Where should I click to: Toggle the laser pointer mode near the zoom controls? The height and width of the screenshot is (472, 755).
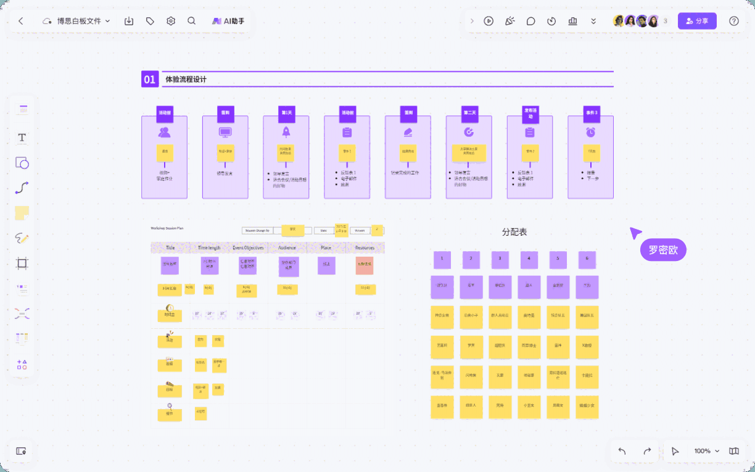[x=675, y=451]
